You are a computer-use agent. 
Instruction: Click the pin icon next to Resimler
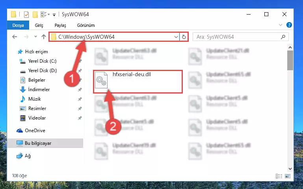coord(80,109)
